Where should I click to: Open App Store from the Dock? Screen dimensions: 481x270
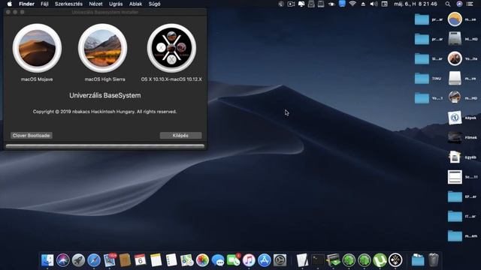pos(264,260)
